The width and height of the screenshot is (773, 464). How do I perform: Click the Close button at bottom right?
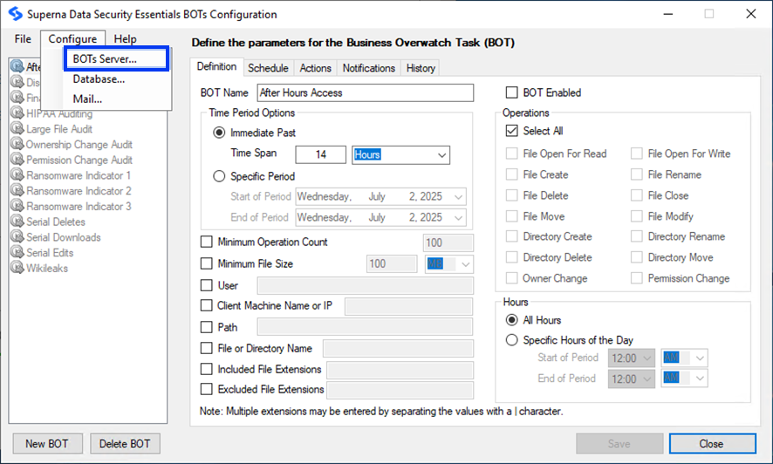tap(712, 444)
